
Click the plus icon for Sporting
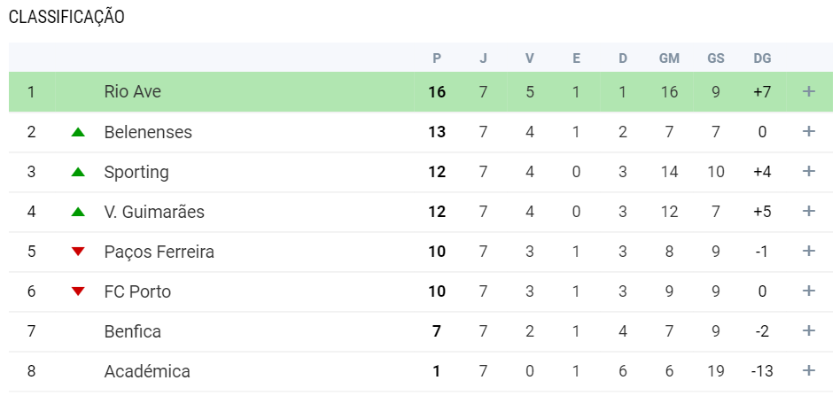pyautogui.click(x=808, y=172)
